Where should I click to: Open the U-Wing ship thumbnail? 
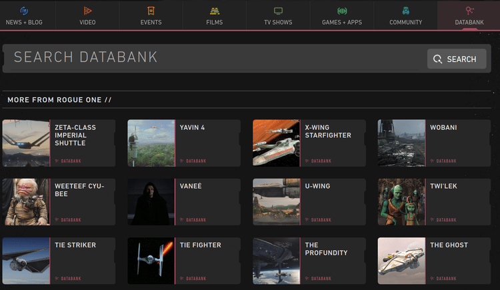[277, 202]
